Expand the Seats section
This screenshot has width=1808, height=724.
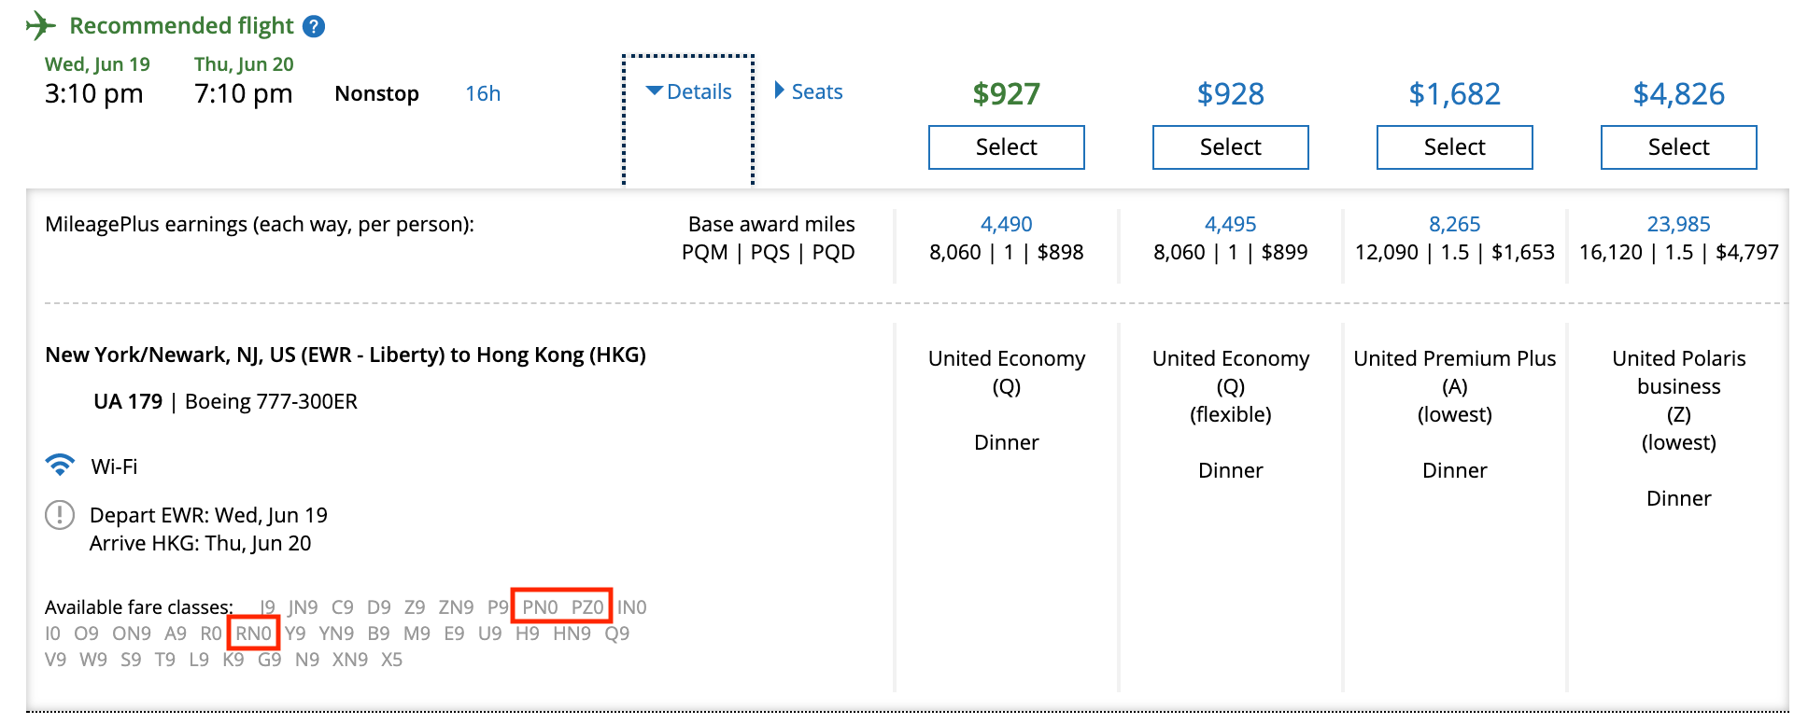[809, 91]
